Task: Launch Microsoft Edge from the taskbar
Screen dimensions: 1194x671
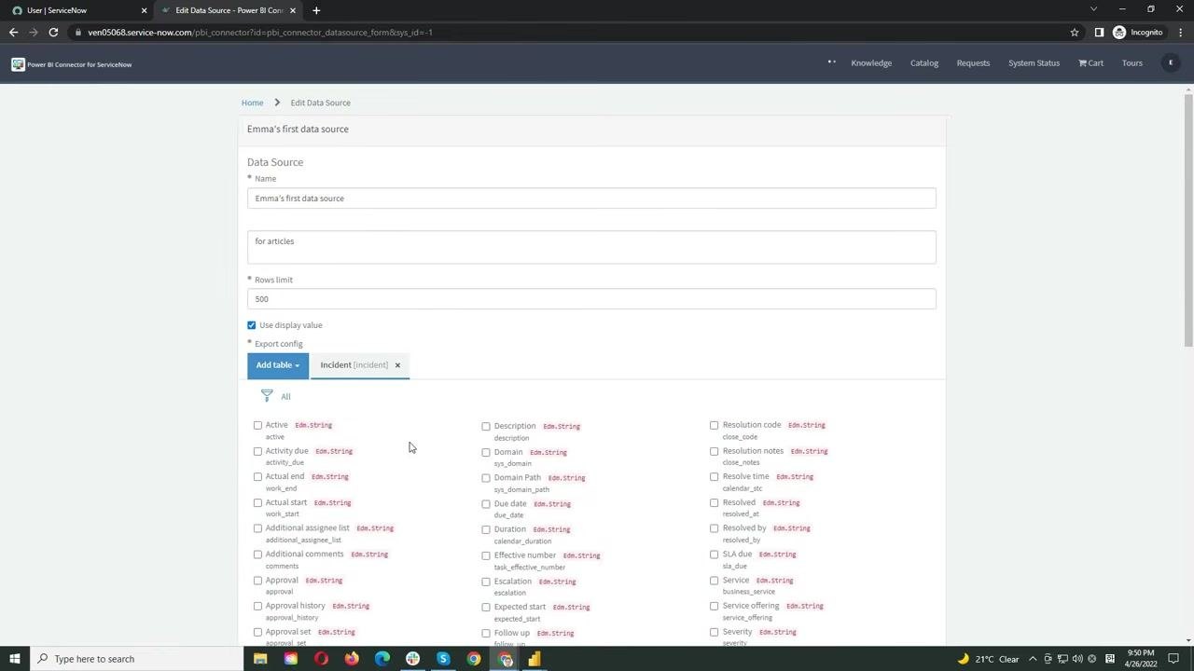Action: point(382,659)
